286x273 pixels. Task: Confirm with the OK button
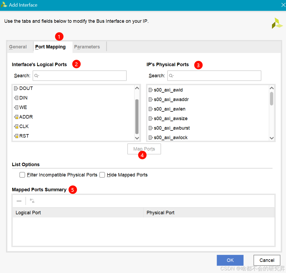click(x=230, y=260)
